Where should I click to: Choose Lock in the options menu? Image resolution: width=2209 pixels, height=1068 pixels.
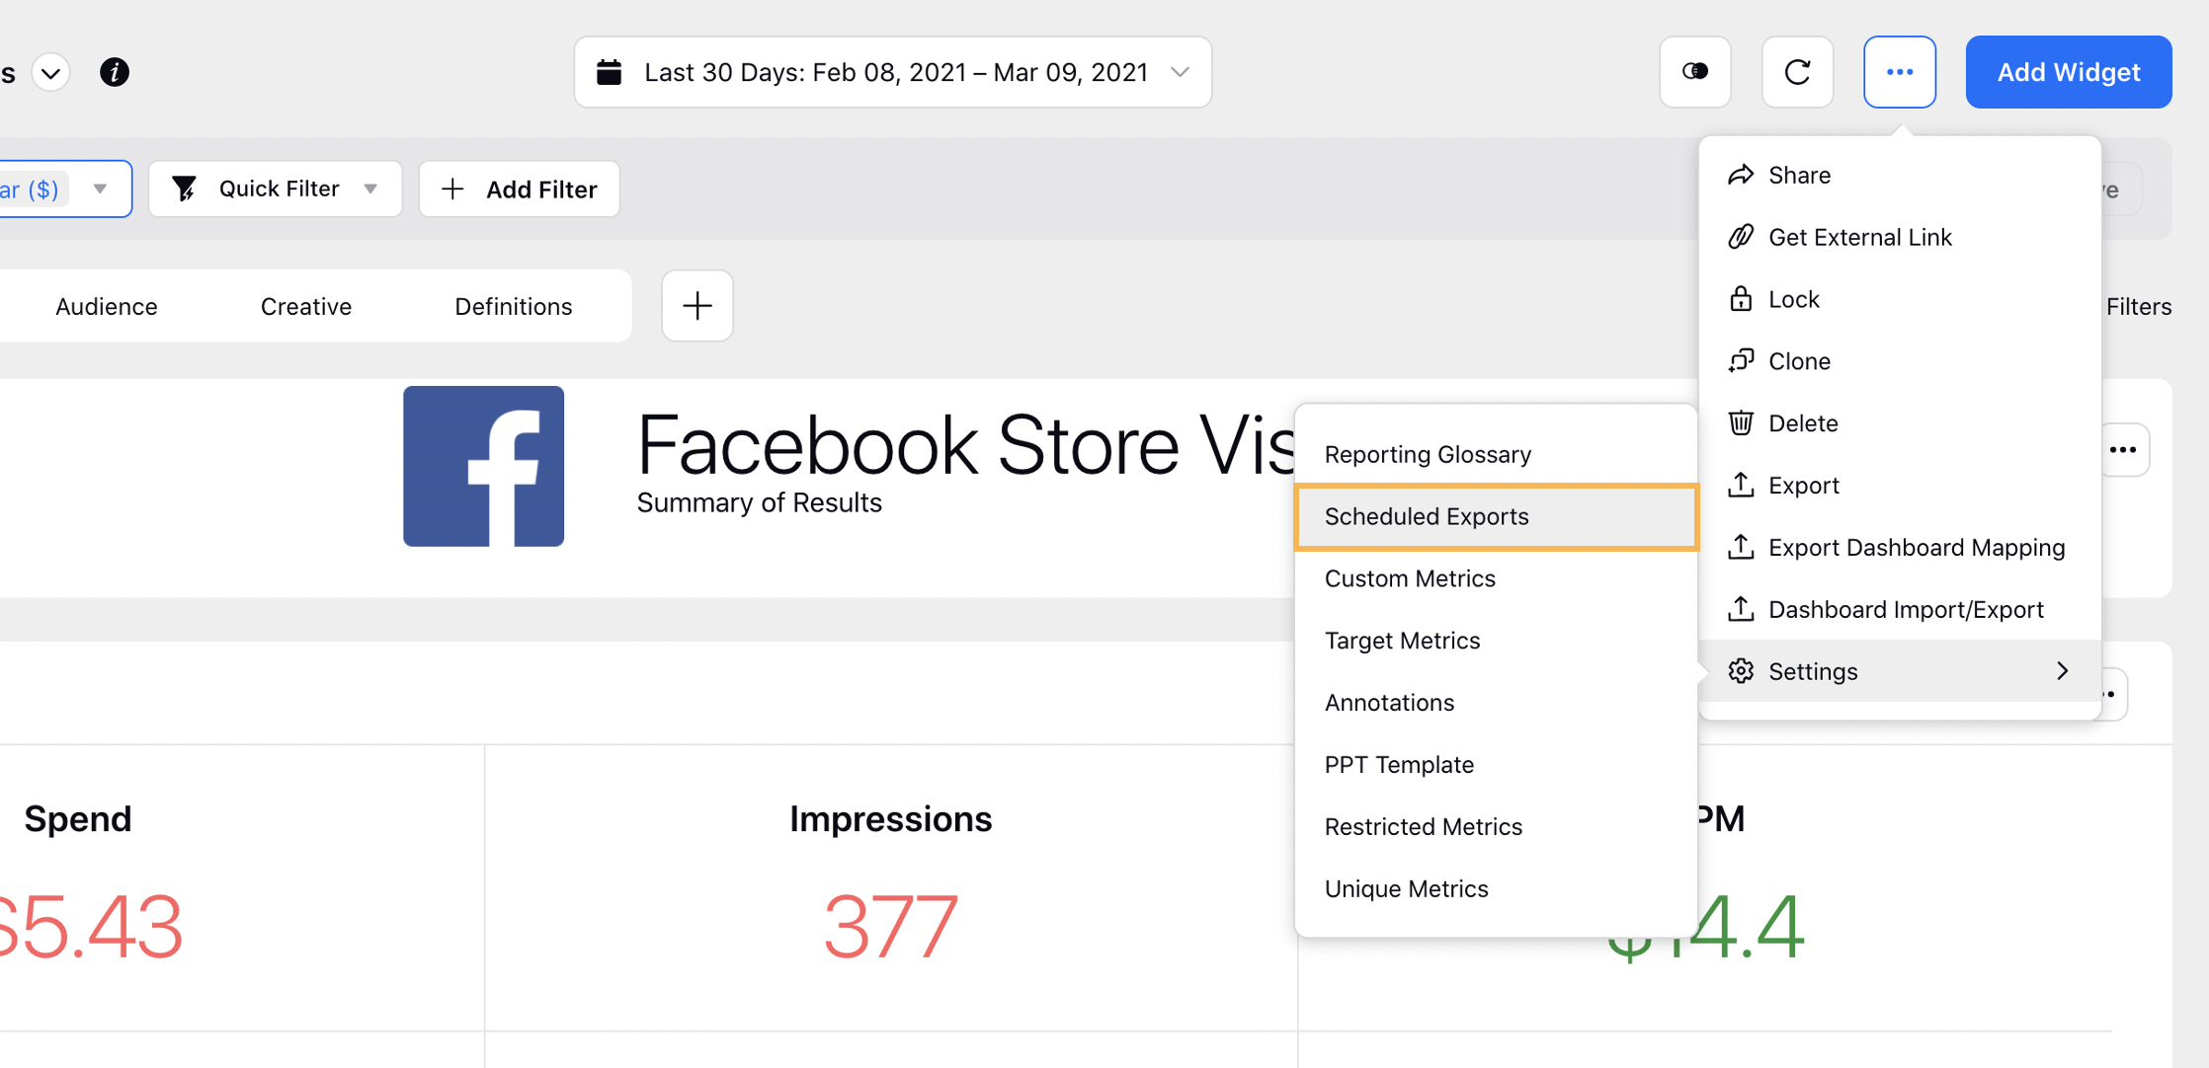(x=1900, y=299)
